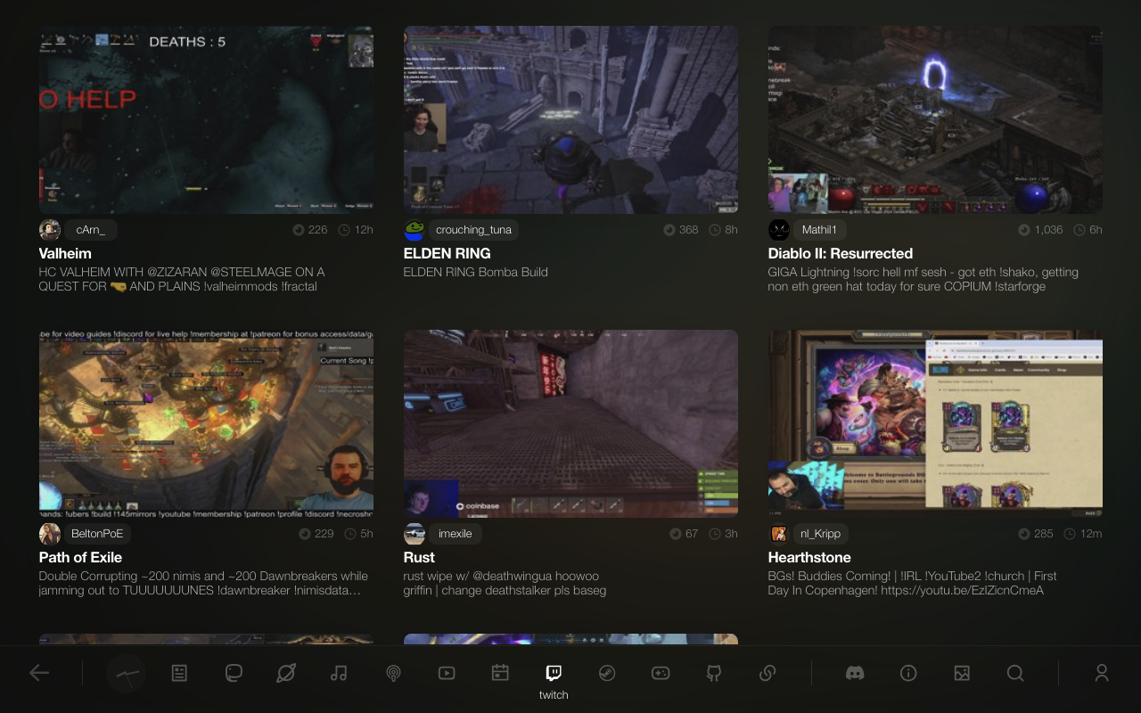Open the Diablo II: Resurrected stream thumbnail
1141x713 pixels.
[935, 119]
